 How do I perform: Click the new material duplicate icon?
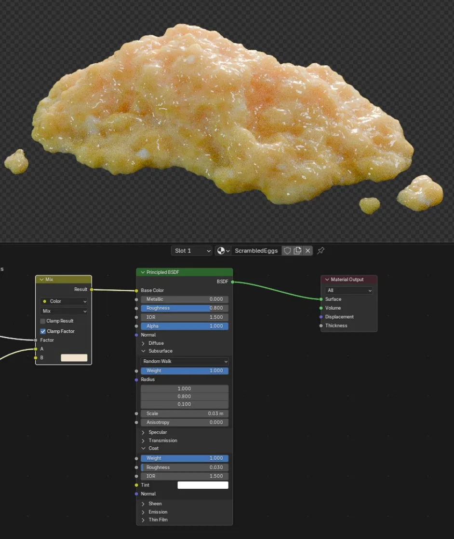(298, 251)
